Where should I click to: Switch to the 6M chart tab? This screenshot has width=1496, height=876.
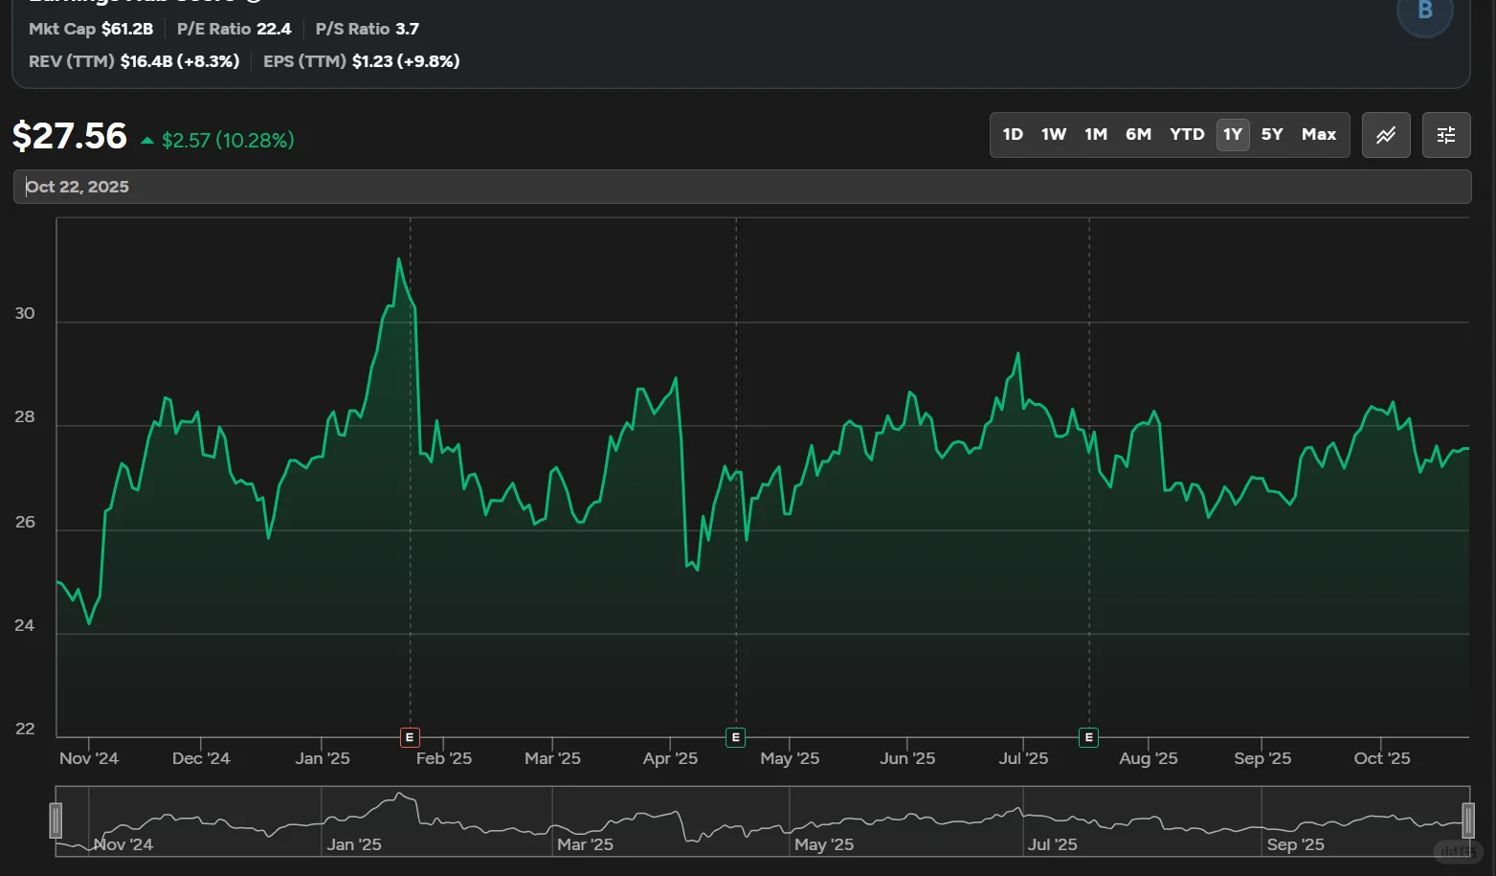(x=1139, y=134)
